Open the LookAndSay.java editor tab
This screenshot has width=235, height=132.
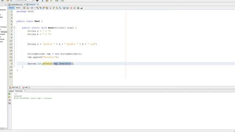[17, 5]
